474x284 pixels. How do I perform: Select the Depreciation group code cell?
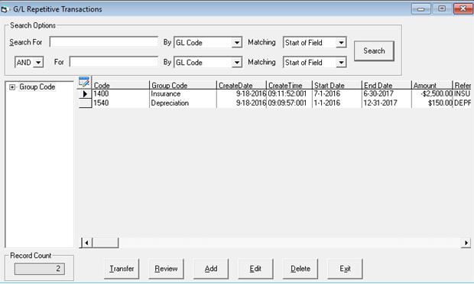pyautogui.click(x=183, y=103)
